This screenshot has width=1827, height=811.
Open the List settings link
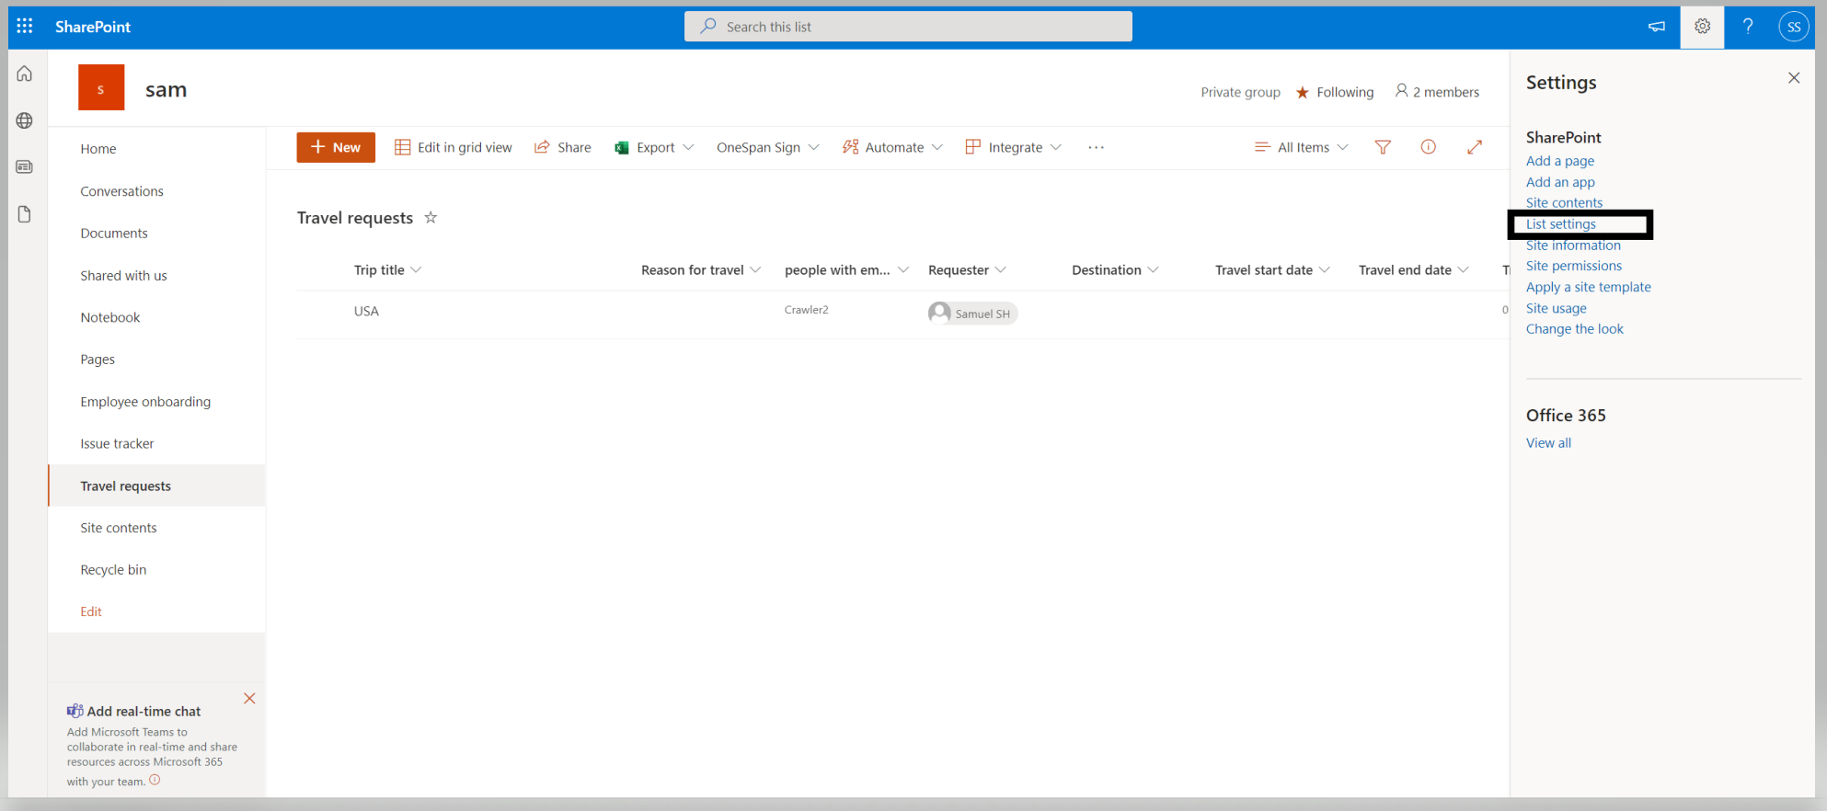tap(1560, 224)
